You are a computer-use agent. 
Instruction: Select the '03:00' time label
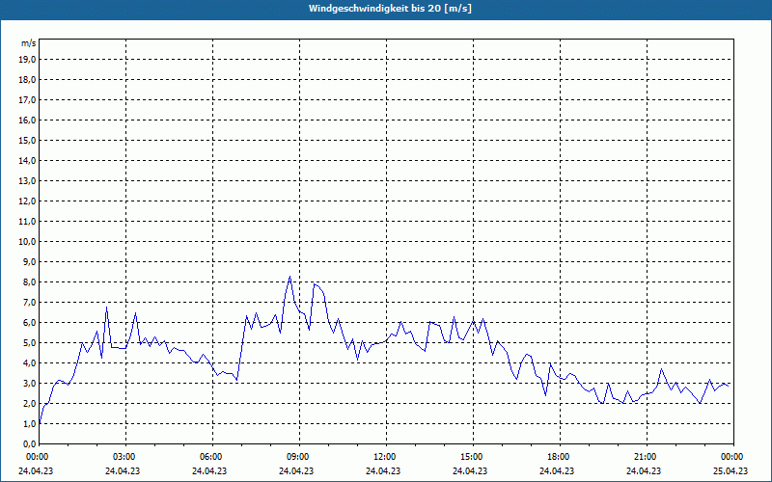[x=125, y=457]
